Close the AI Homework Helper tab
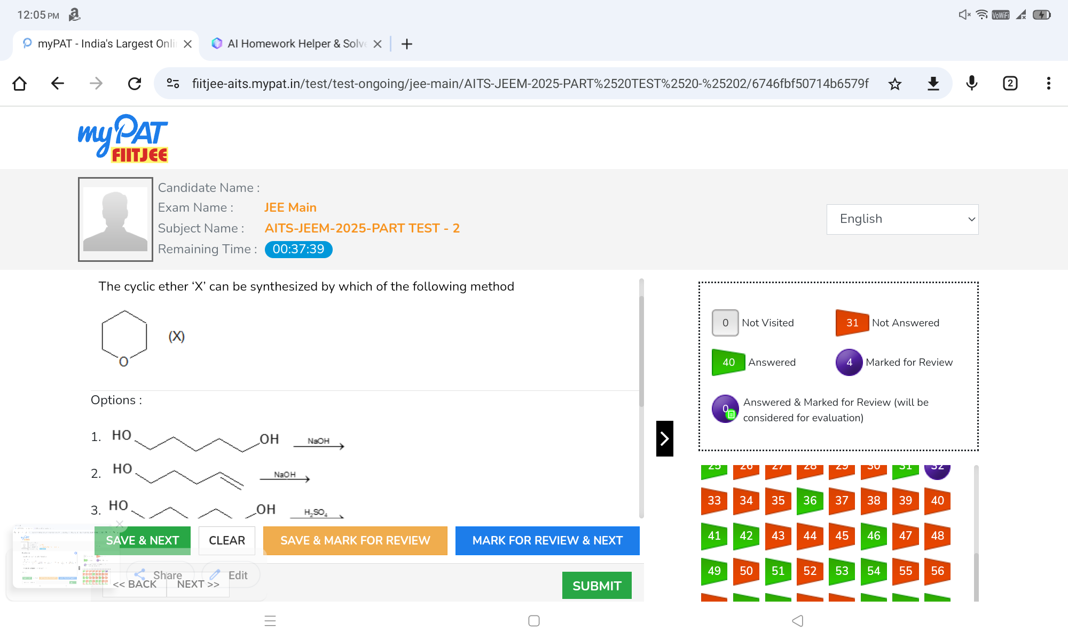The image size is (1068, 640). click(378, 44)
